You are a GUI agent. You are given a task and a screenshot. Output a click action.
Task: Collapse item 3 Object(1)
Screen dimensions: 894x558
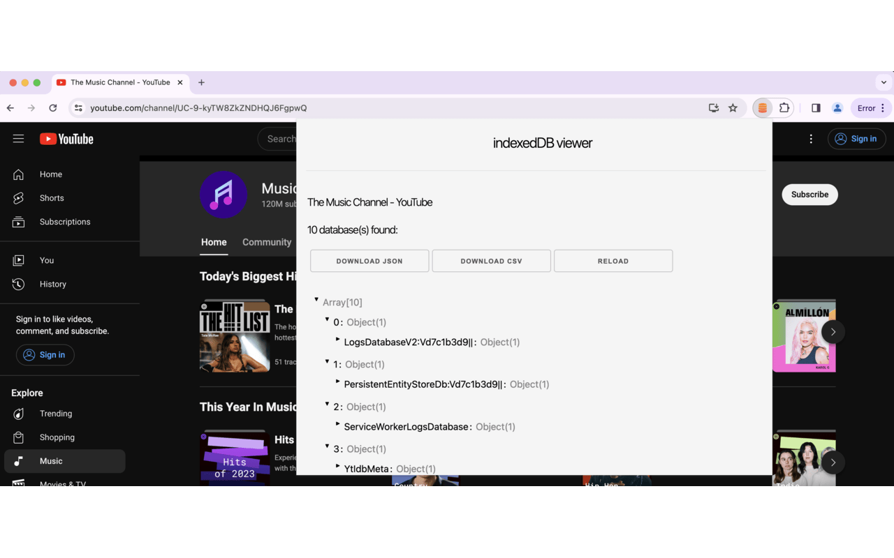pyautogui.click(x=327, y=446)
